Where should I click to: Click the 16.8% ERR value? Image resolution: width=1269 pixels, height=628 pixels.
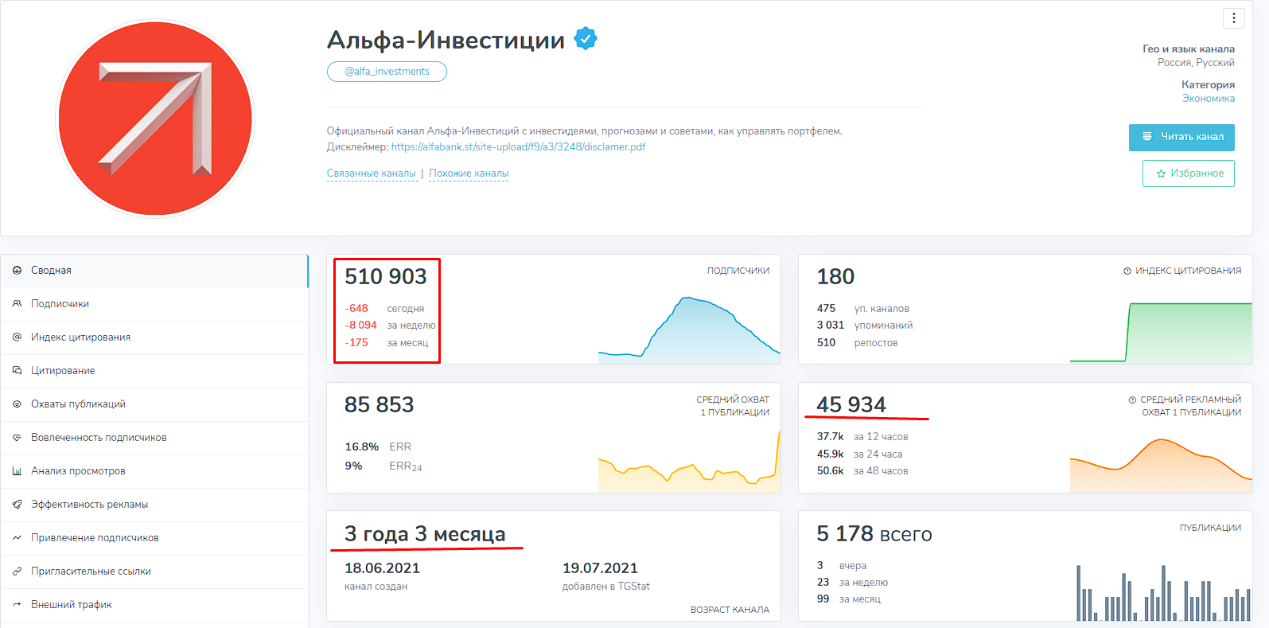click(378, 447)
